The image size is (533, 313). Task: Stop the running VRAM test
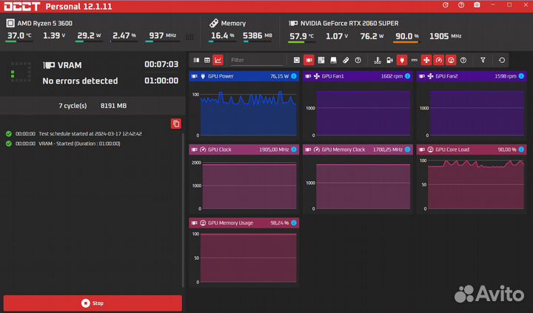pos(93,303)
